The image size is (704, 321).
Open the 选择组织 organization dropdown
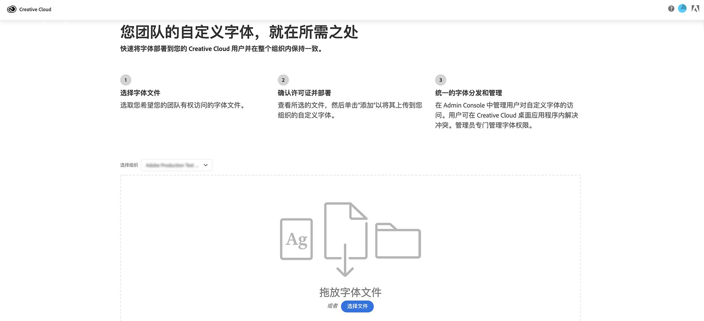[x=176, y=165]
